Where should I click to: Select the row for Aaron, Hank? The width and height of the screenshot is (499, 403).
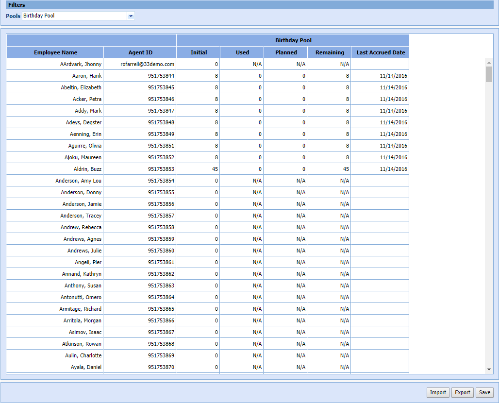point(55,76)
